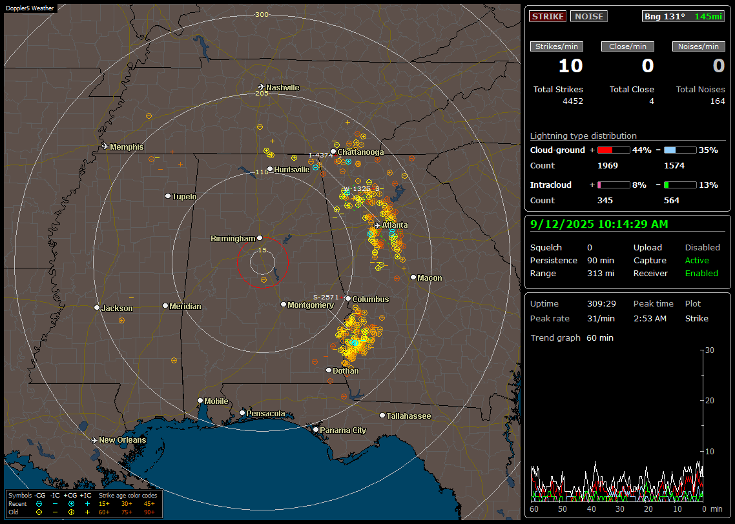Click the Mobile city marker

[200, 400]
